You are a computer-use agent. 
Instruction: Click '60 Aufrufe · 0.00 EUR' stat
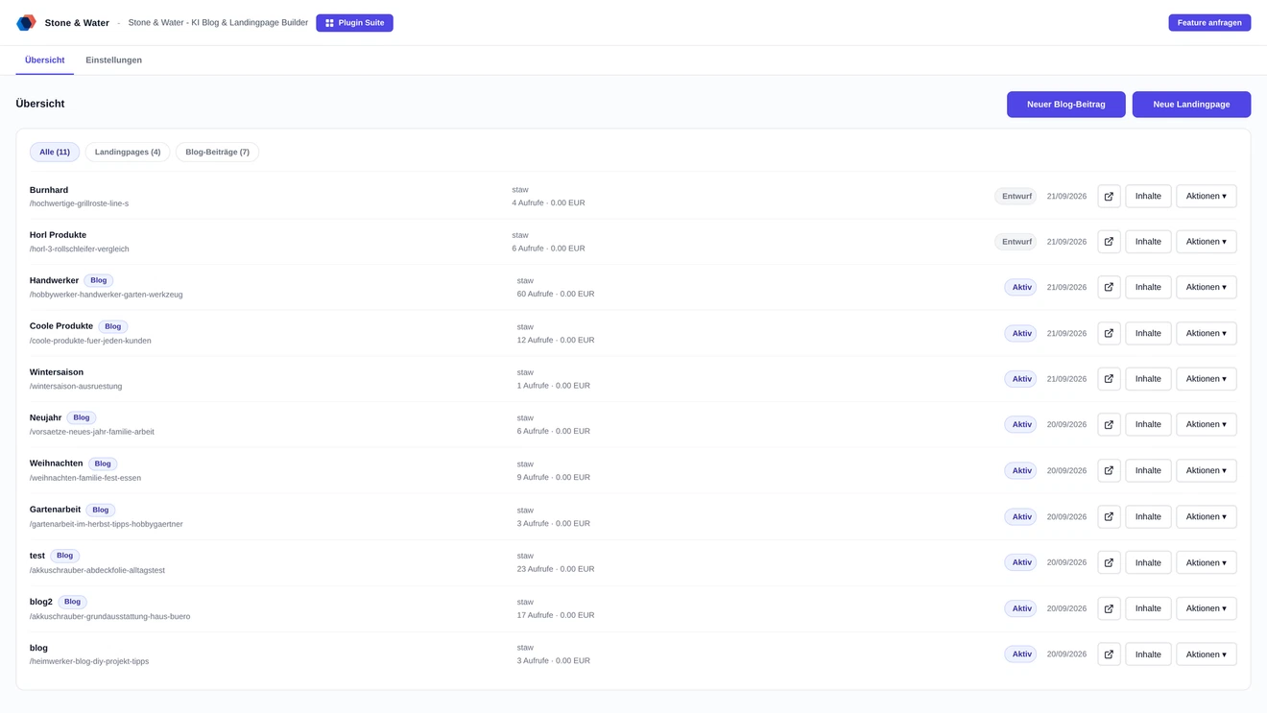[556, 294]
